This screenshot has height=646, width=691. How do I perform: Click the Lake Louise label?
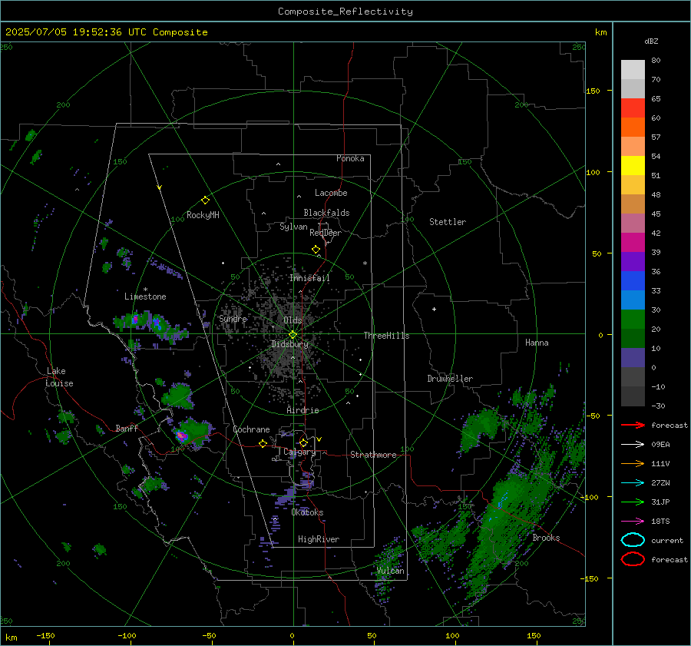[x=59, y=377]
